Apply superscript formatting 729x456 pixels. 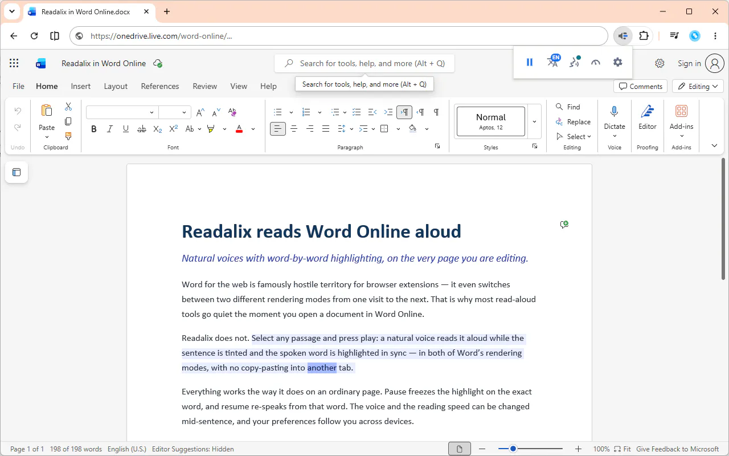(x=174, y=129)
